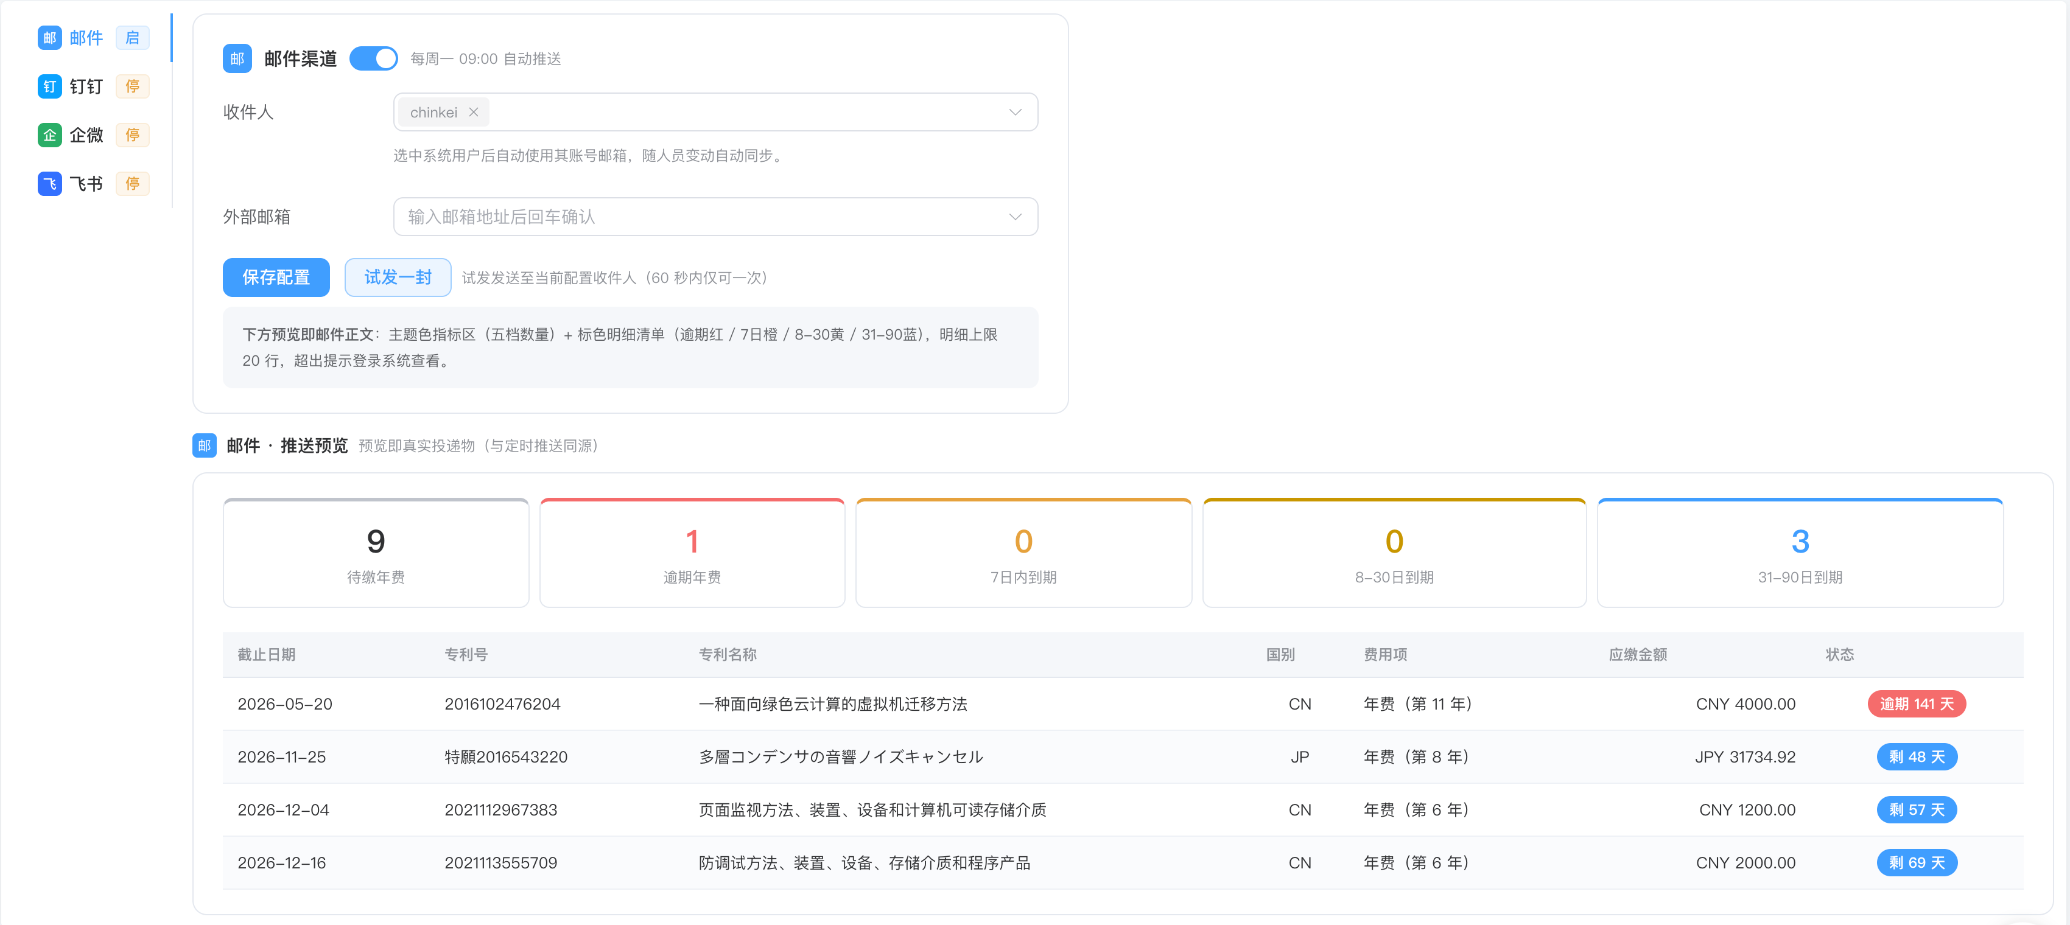
Task: Click the 截止日期 column header
Action: click(x=266, y=654)
